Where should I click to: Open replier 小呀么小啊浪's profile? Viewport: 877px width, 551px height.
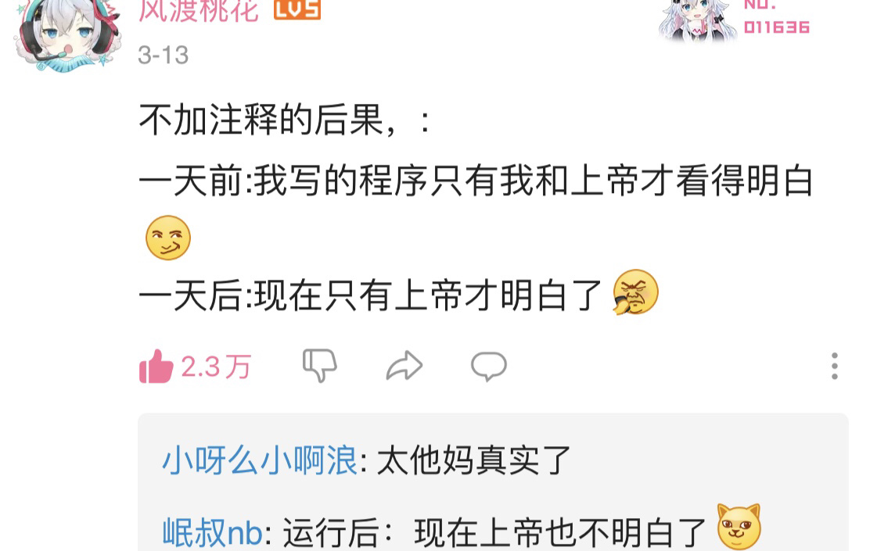pyautogui.click(x=260, y=460)
